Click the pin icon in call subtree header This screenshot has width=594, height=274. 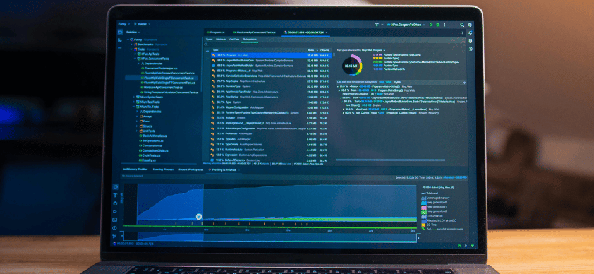coord(464,82)
